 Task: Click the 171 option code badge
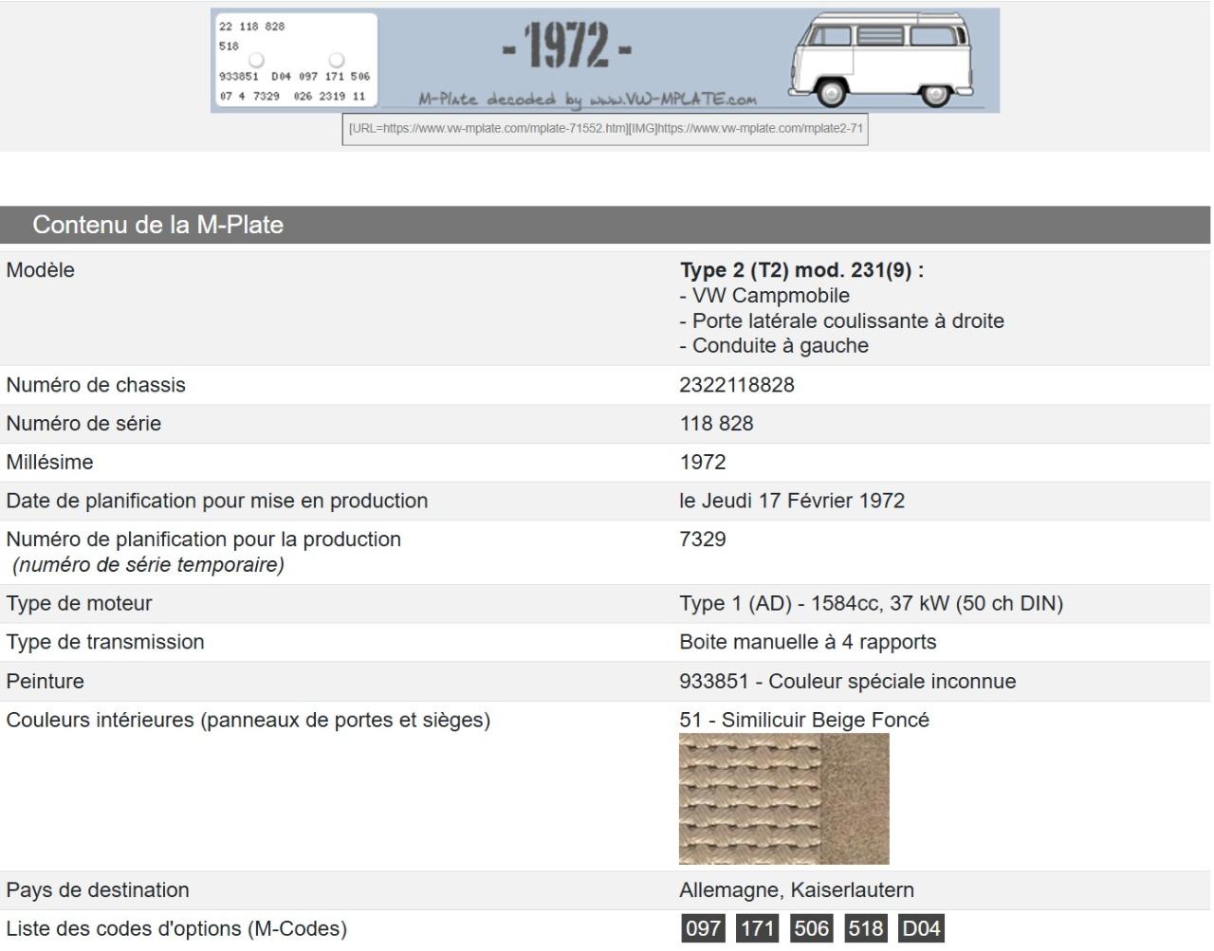click(x=757, y=928)
